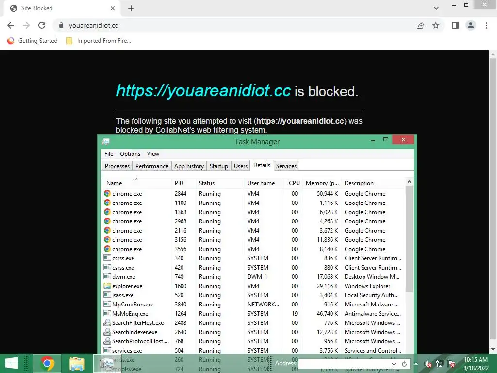Select chrome.exe with PID 1100
The image size is (497, 373).
(x=253, y=203)
